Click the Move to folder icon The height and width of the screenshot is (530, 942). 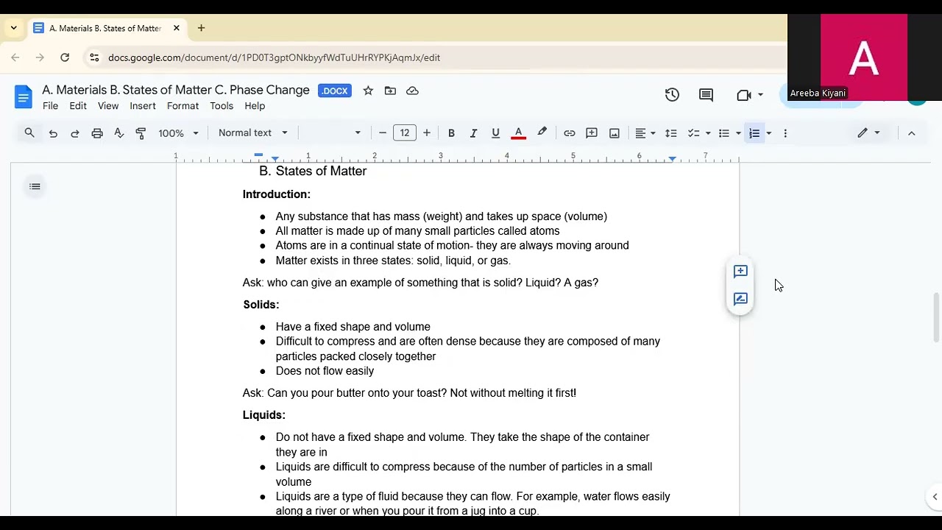click(390, 91)
